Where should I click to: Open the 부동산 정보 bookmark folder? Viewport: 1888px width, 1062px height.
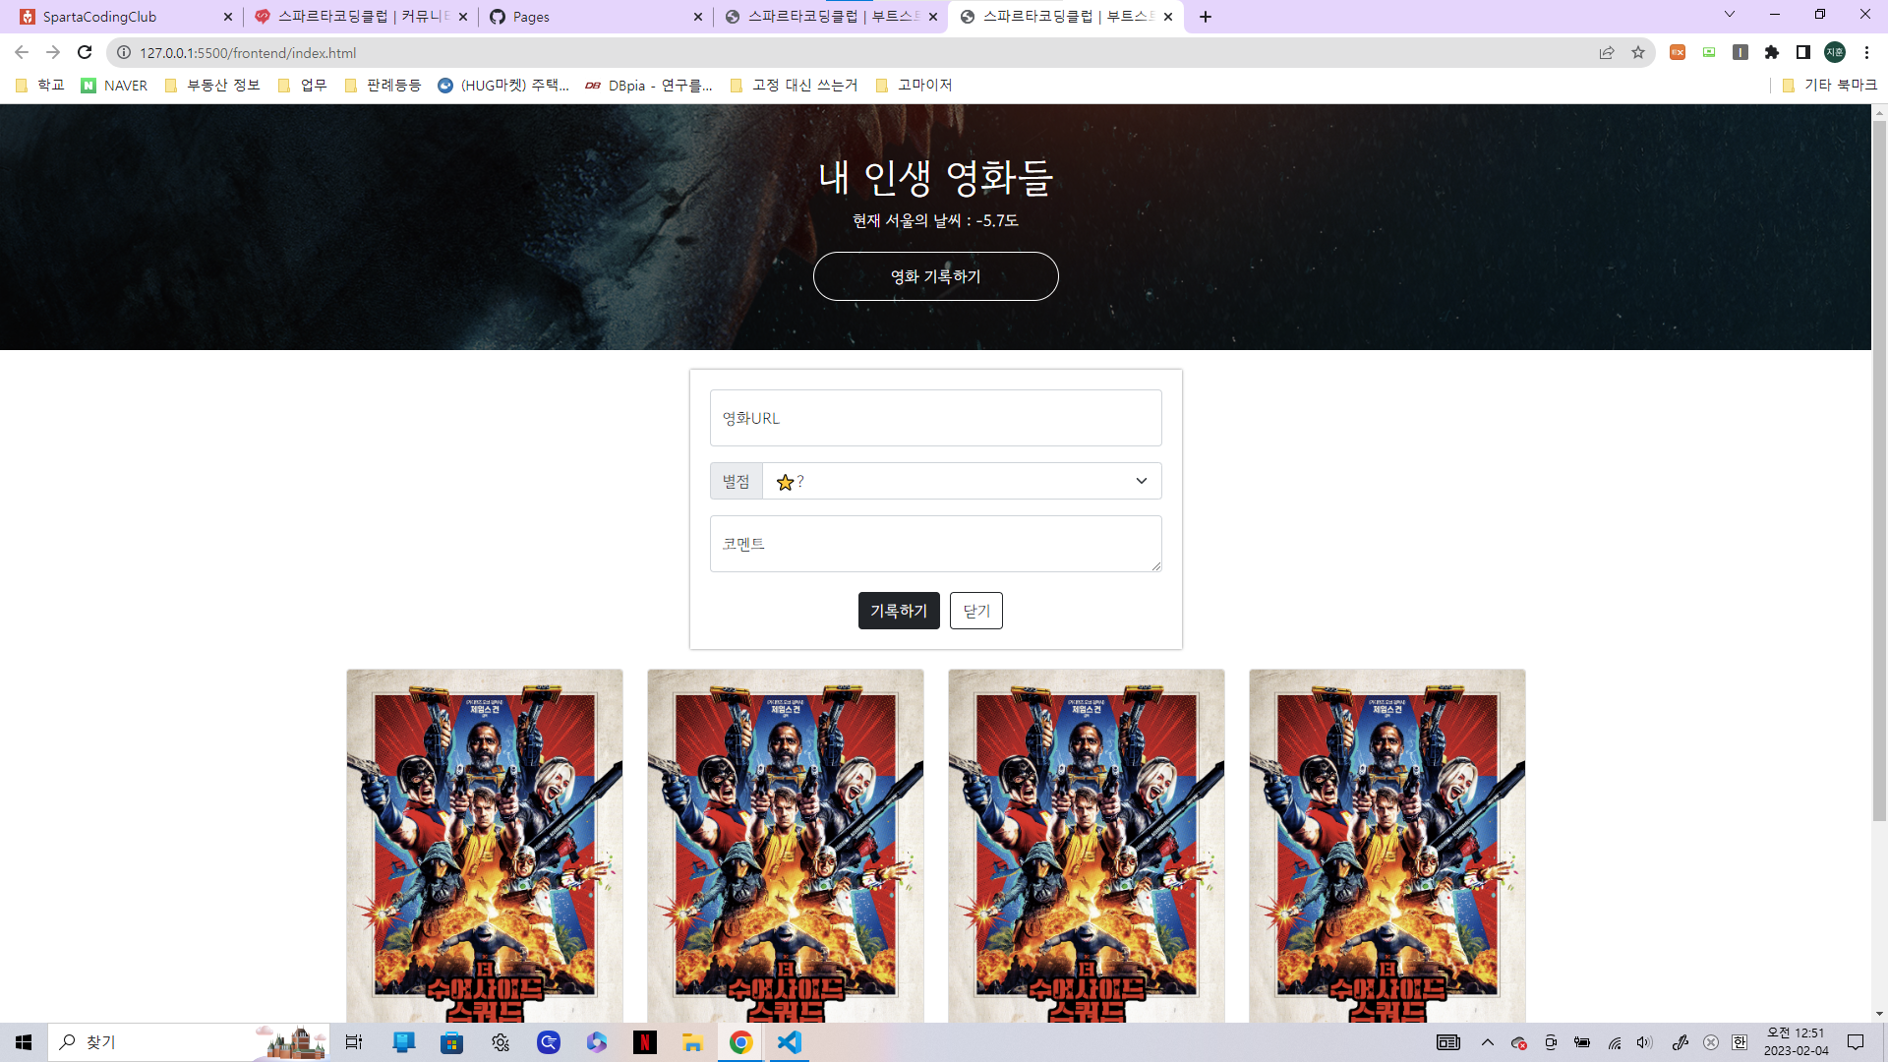coord(212,86)
